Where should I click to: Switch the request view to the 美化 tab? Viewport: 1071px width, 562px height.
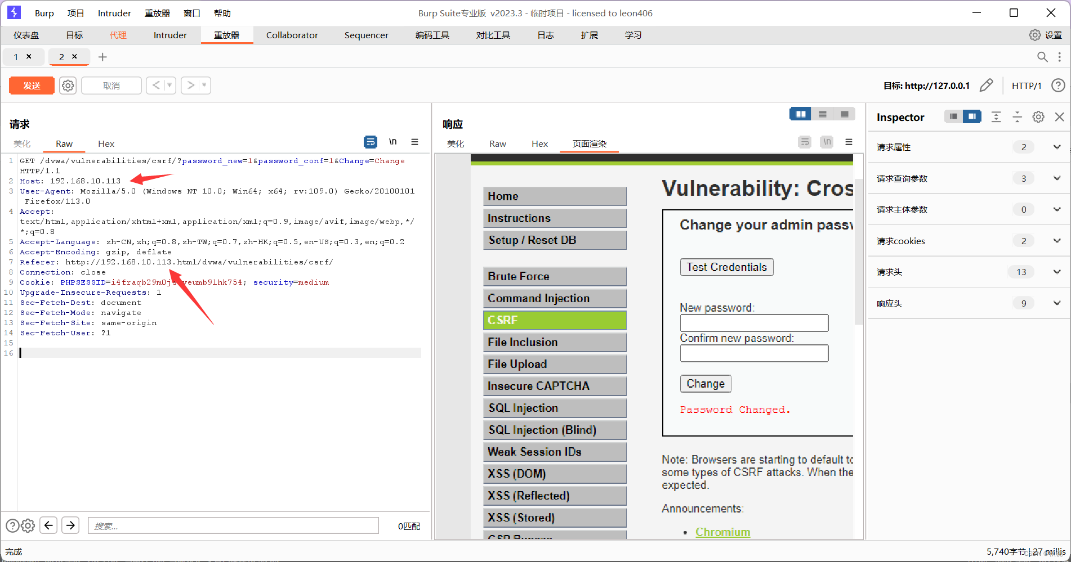coord(22,143)
